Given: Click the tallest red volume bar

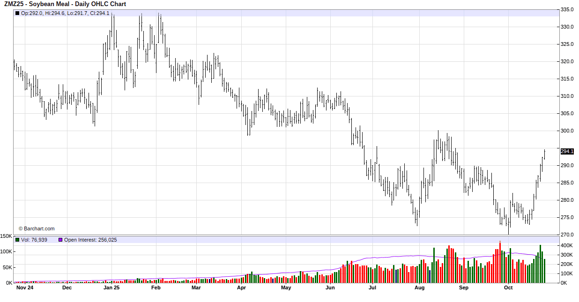Looking at the screenshot, I should 500,262.
